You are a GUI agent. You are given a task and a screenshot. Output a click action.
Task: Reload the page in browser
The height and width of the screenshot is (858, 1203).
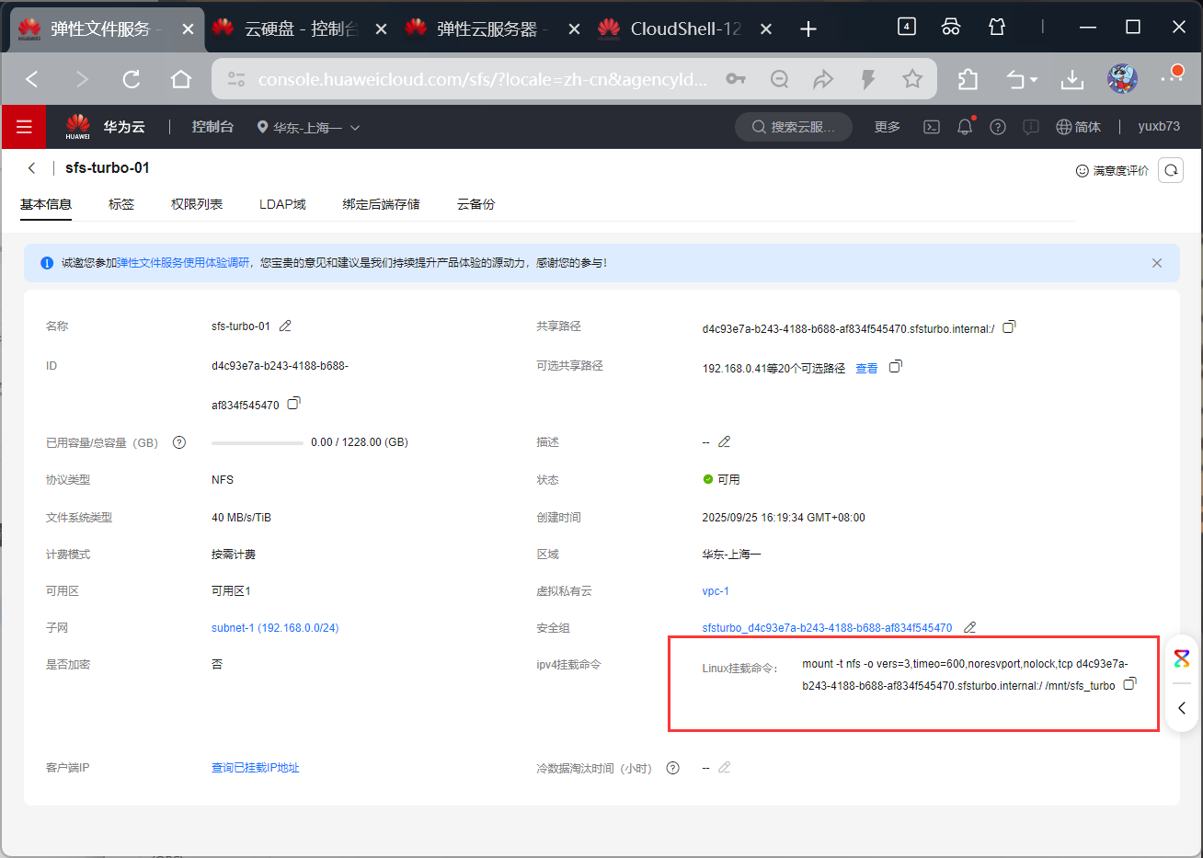tap(132, 79)
